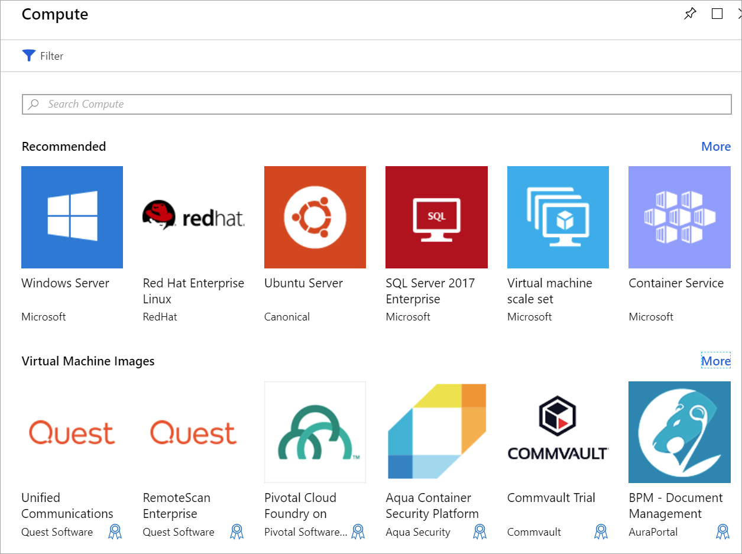This screenshot has height=554, width=742.
Task: Select the Red Hat Enterprise Linux logo
Action: click(x=193, y=217)
